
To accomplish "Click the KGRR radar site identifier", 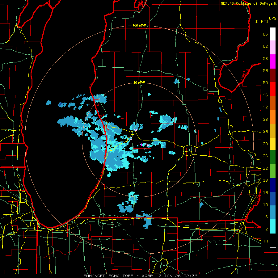I will (x=147, y=276).
